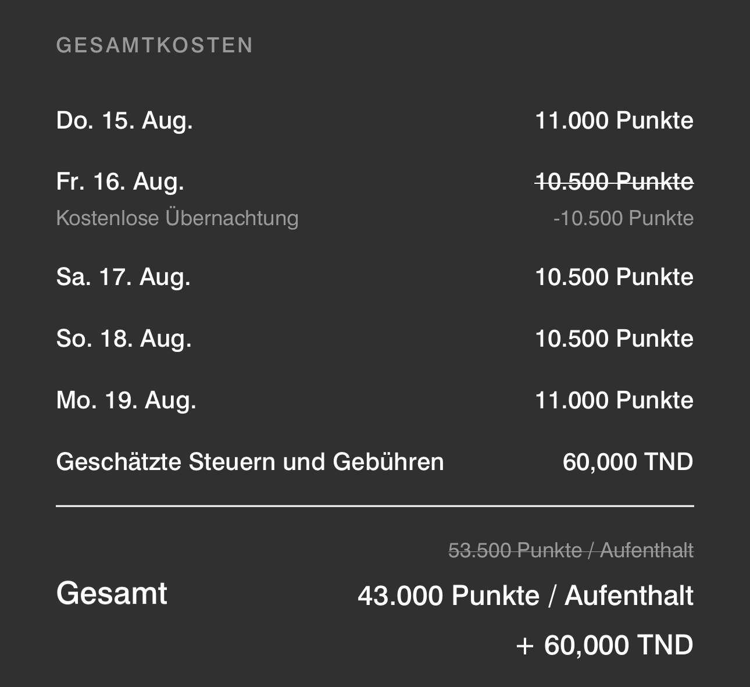The image size is (750, 687).
Task: Click the struck-through 53.500 Punkte / Aufenthalt
Action: [571, 550]
